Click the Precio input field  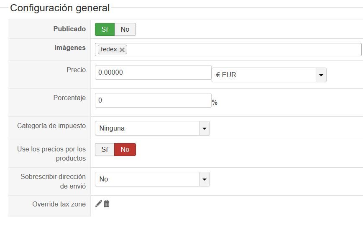point(153,72)
